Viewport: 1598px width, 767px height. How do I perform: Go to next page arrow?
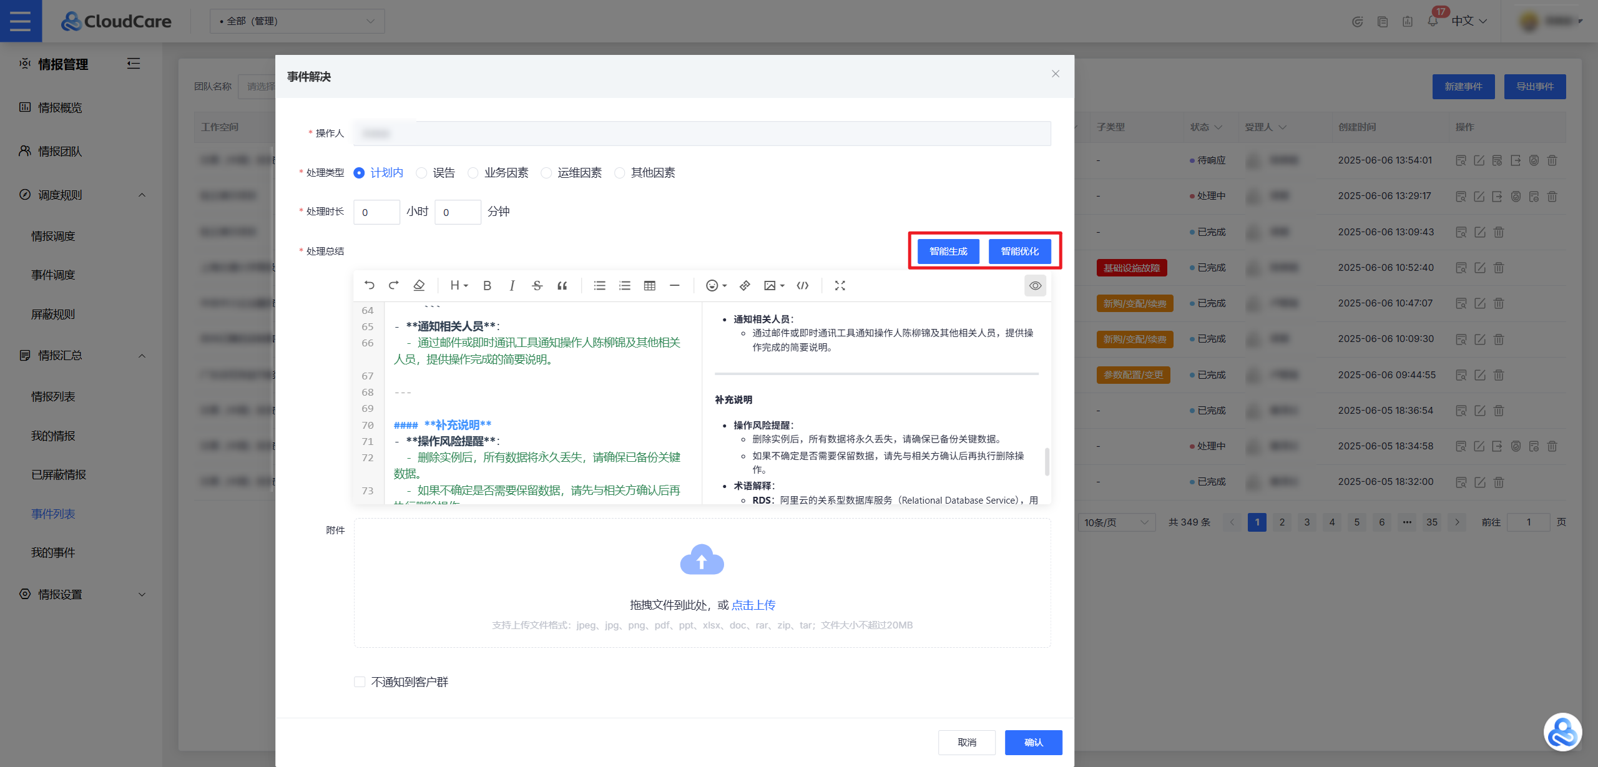(x=1457, y=522)
